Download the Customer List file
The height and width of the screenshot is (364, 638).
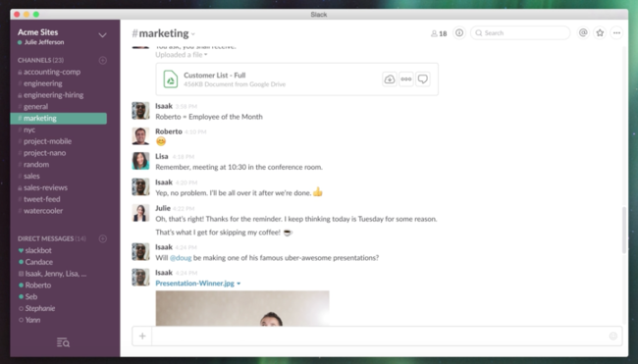(390, 78)
